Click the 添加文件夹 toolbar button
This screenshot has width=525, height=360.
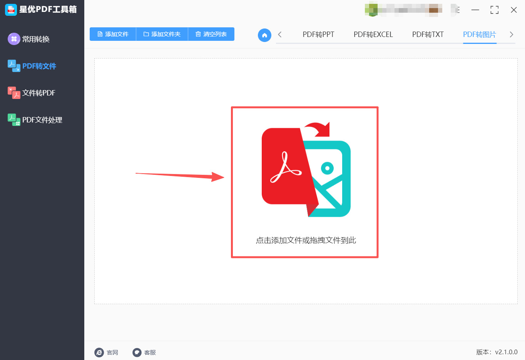click(162, 34)
